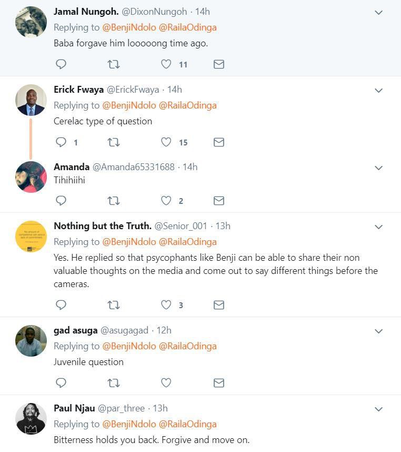Image resolution: width=401 pixels, height=452 pixels.
Task: Like Paul Njau's 'Bitterness' reply
Action: 166,450
